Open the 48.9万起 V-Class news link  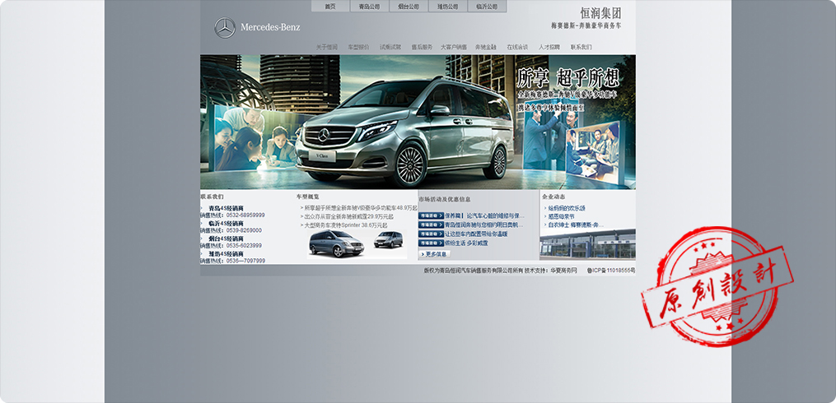point(361,208)
